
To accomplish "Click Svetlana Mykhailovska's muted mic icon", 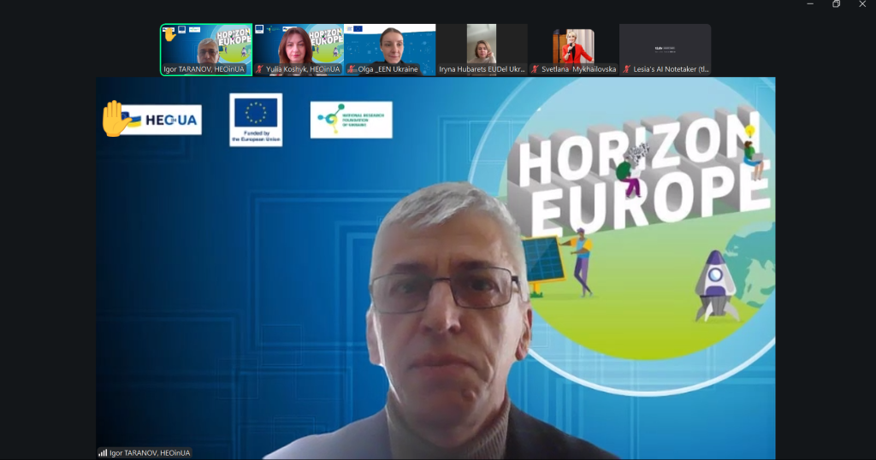I will tap(535, 69).
